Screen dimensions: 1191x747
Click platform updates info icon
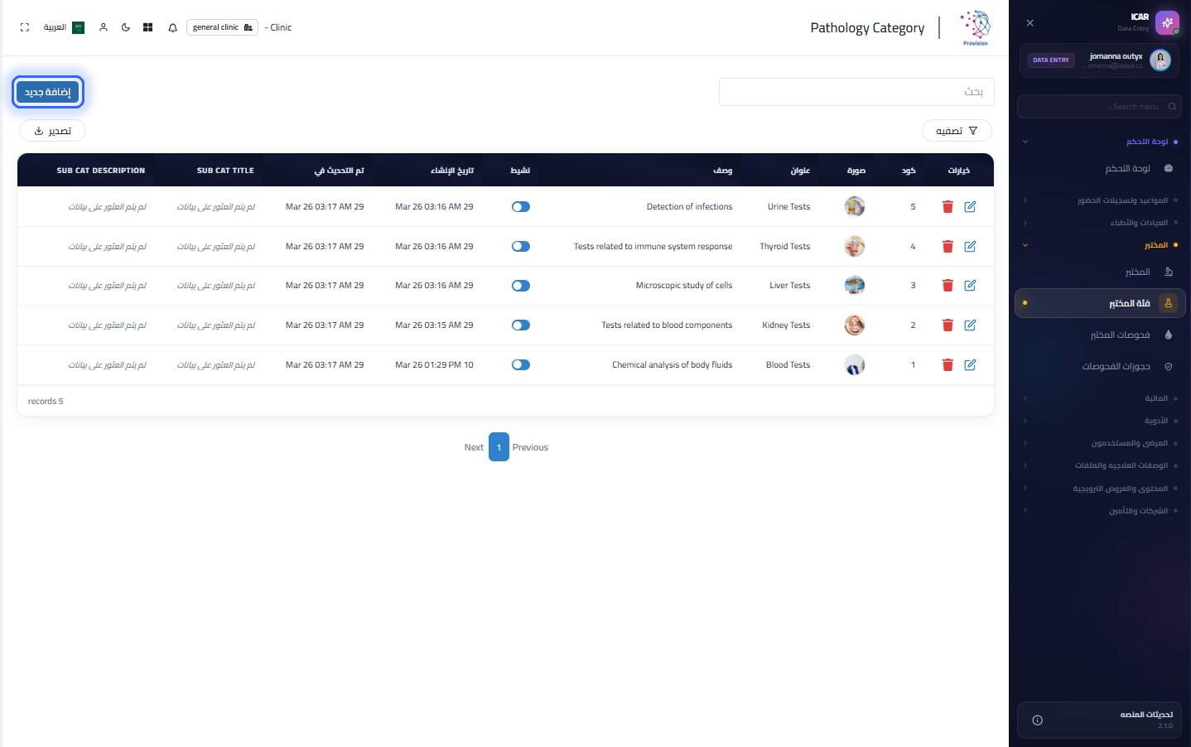(x=1037, y=720)
